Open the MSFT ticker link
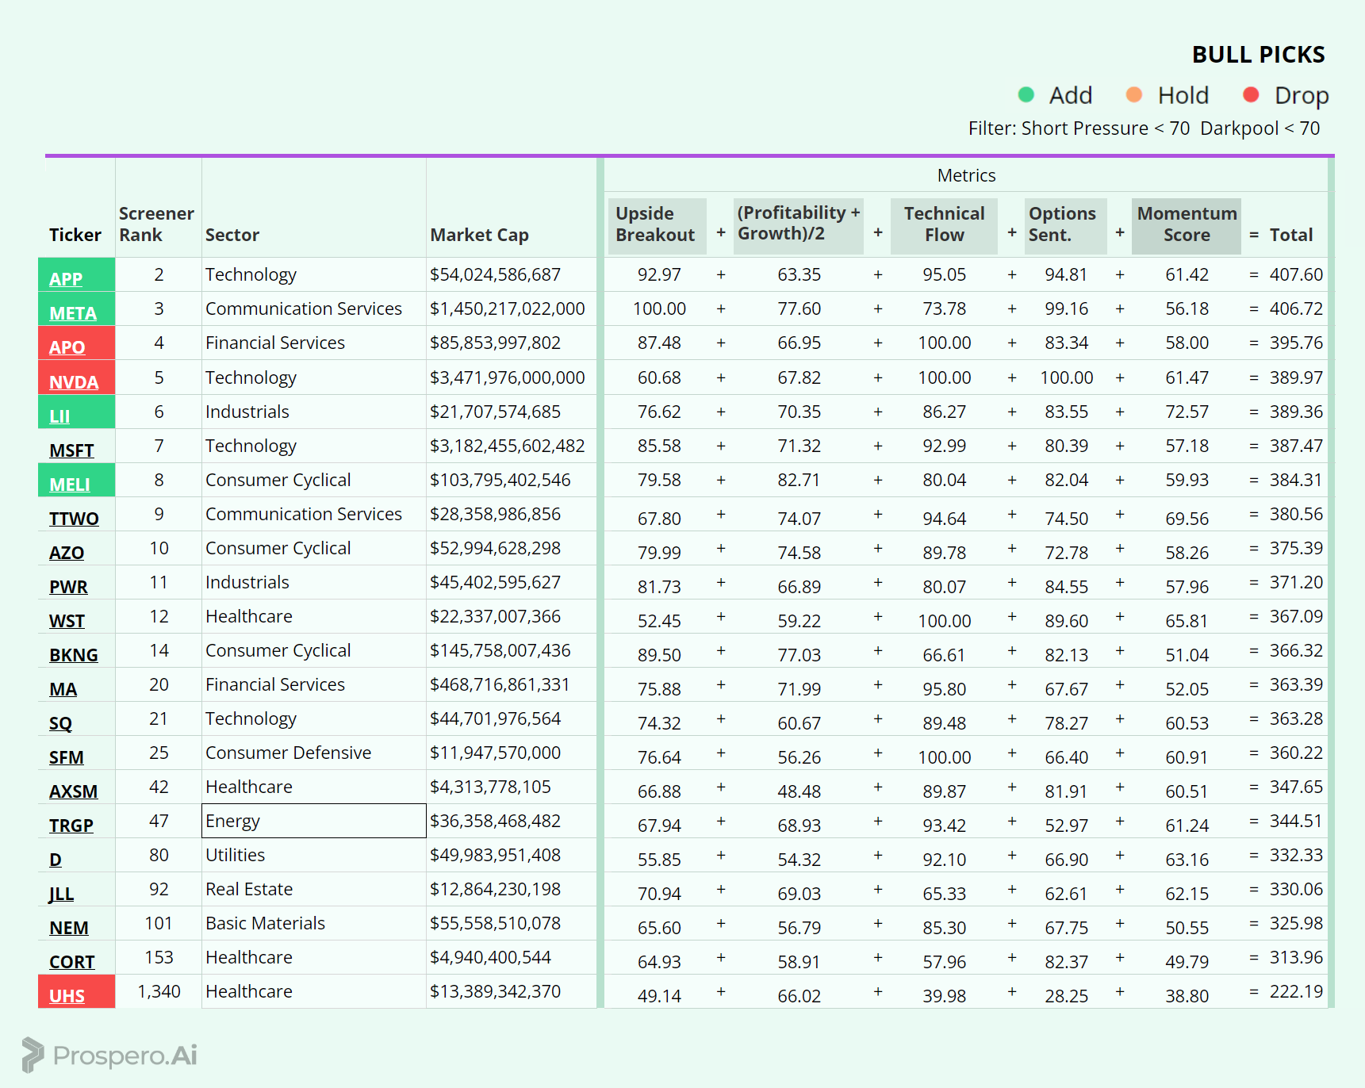Viewport: 1365px width, 1088px height. [x=71, y=450]
